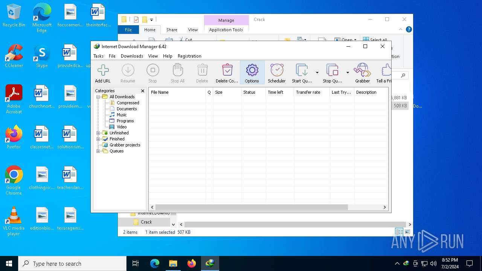Open the View menu in IDM

coord(153,56)
